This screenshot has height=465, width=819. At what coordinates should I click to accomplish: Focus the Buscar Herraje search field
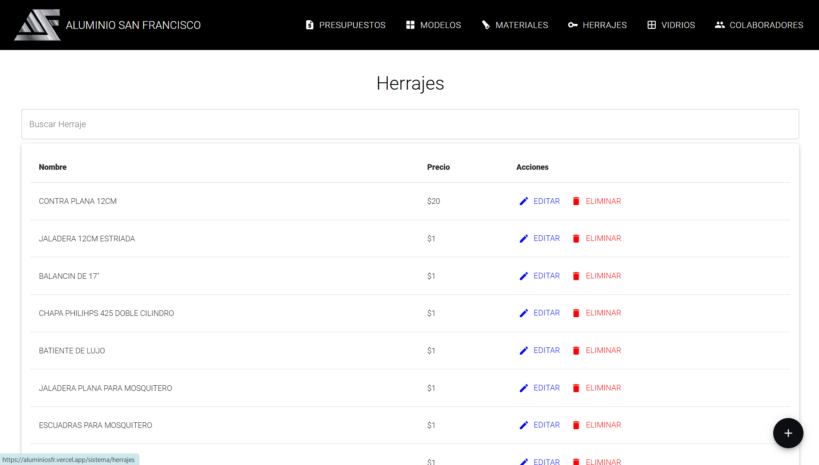tap(410, 124)
